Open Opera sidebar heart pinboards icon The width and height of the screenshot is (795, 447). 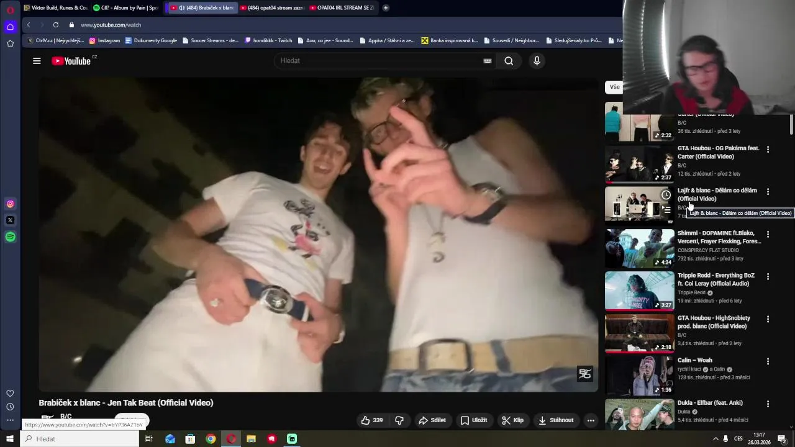click(x=10, y=394)
